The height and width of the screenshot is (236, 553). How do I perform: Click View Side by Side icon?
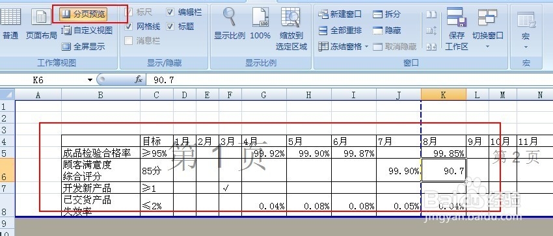(x=431, y=14)
